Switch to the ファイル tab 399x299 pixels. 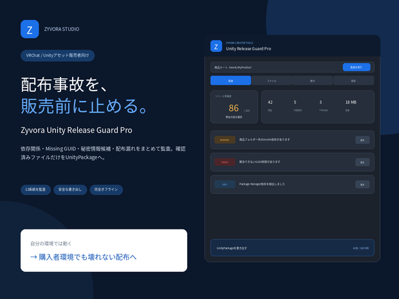pos(272,80)
